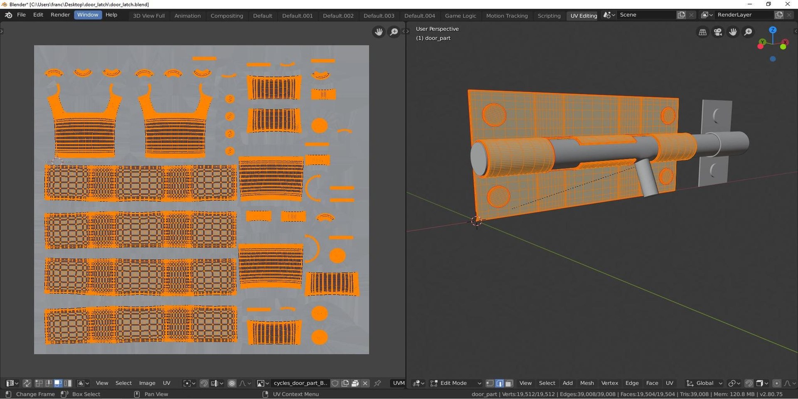Screen dimensions: 798x399
Task: Select UV face selection mode
Action: [58, 383]
